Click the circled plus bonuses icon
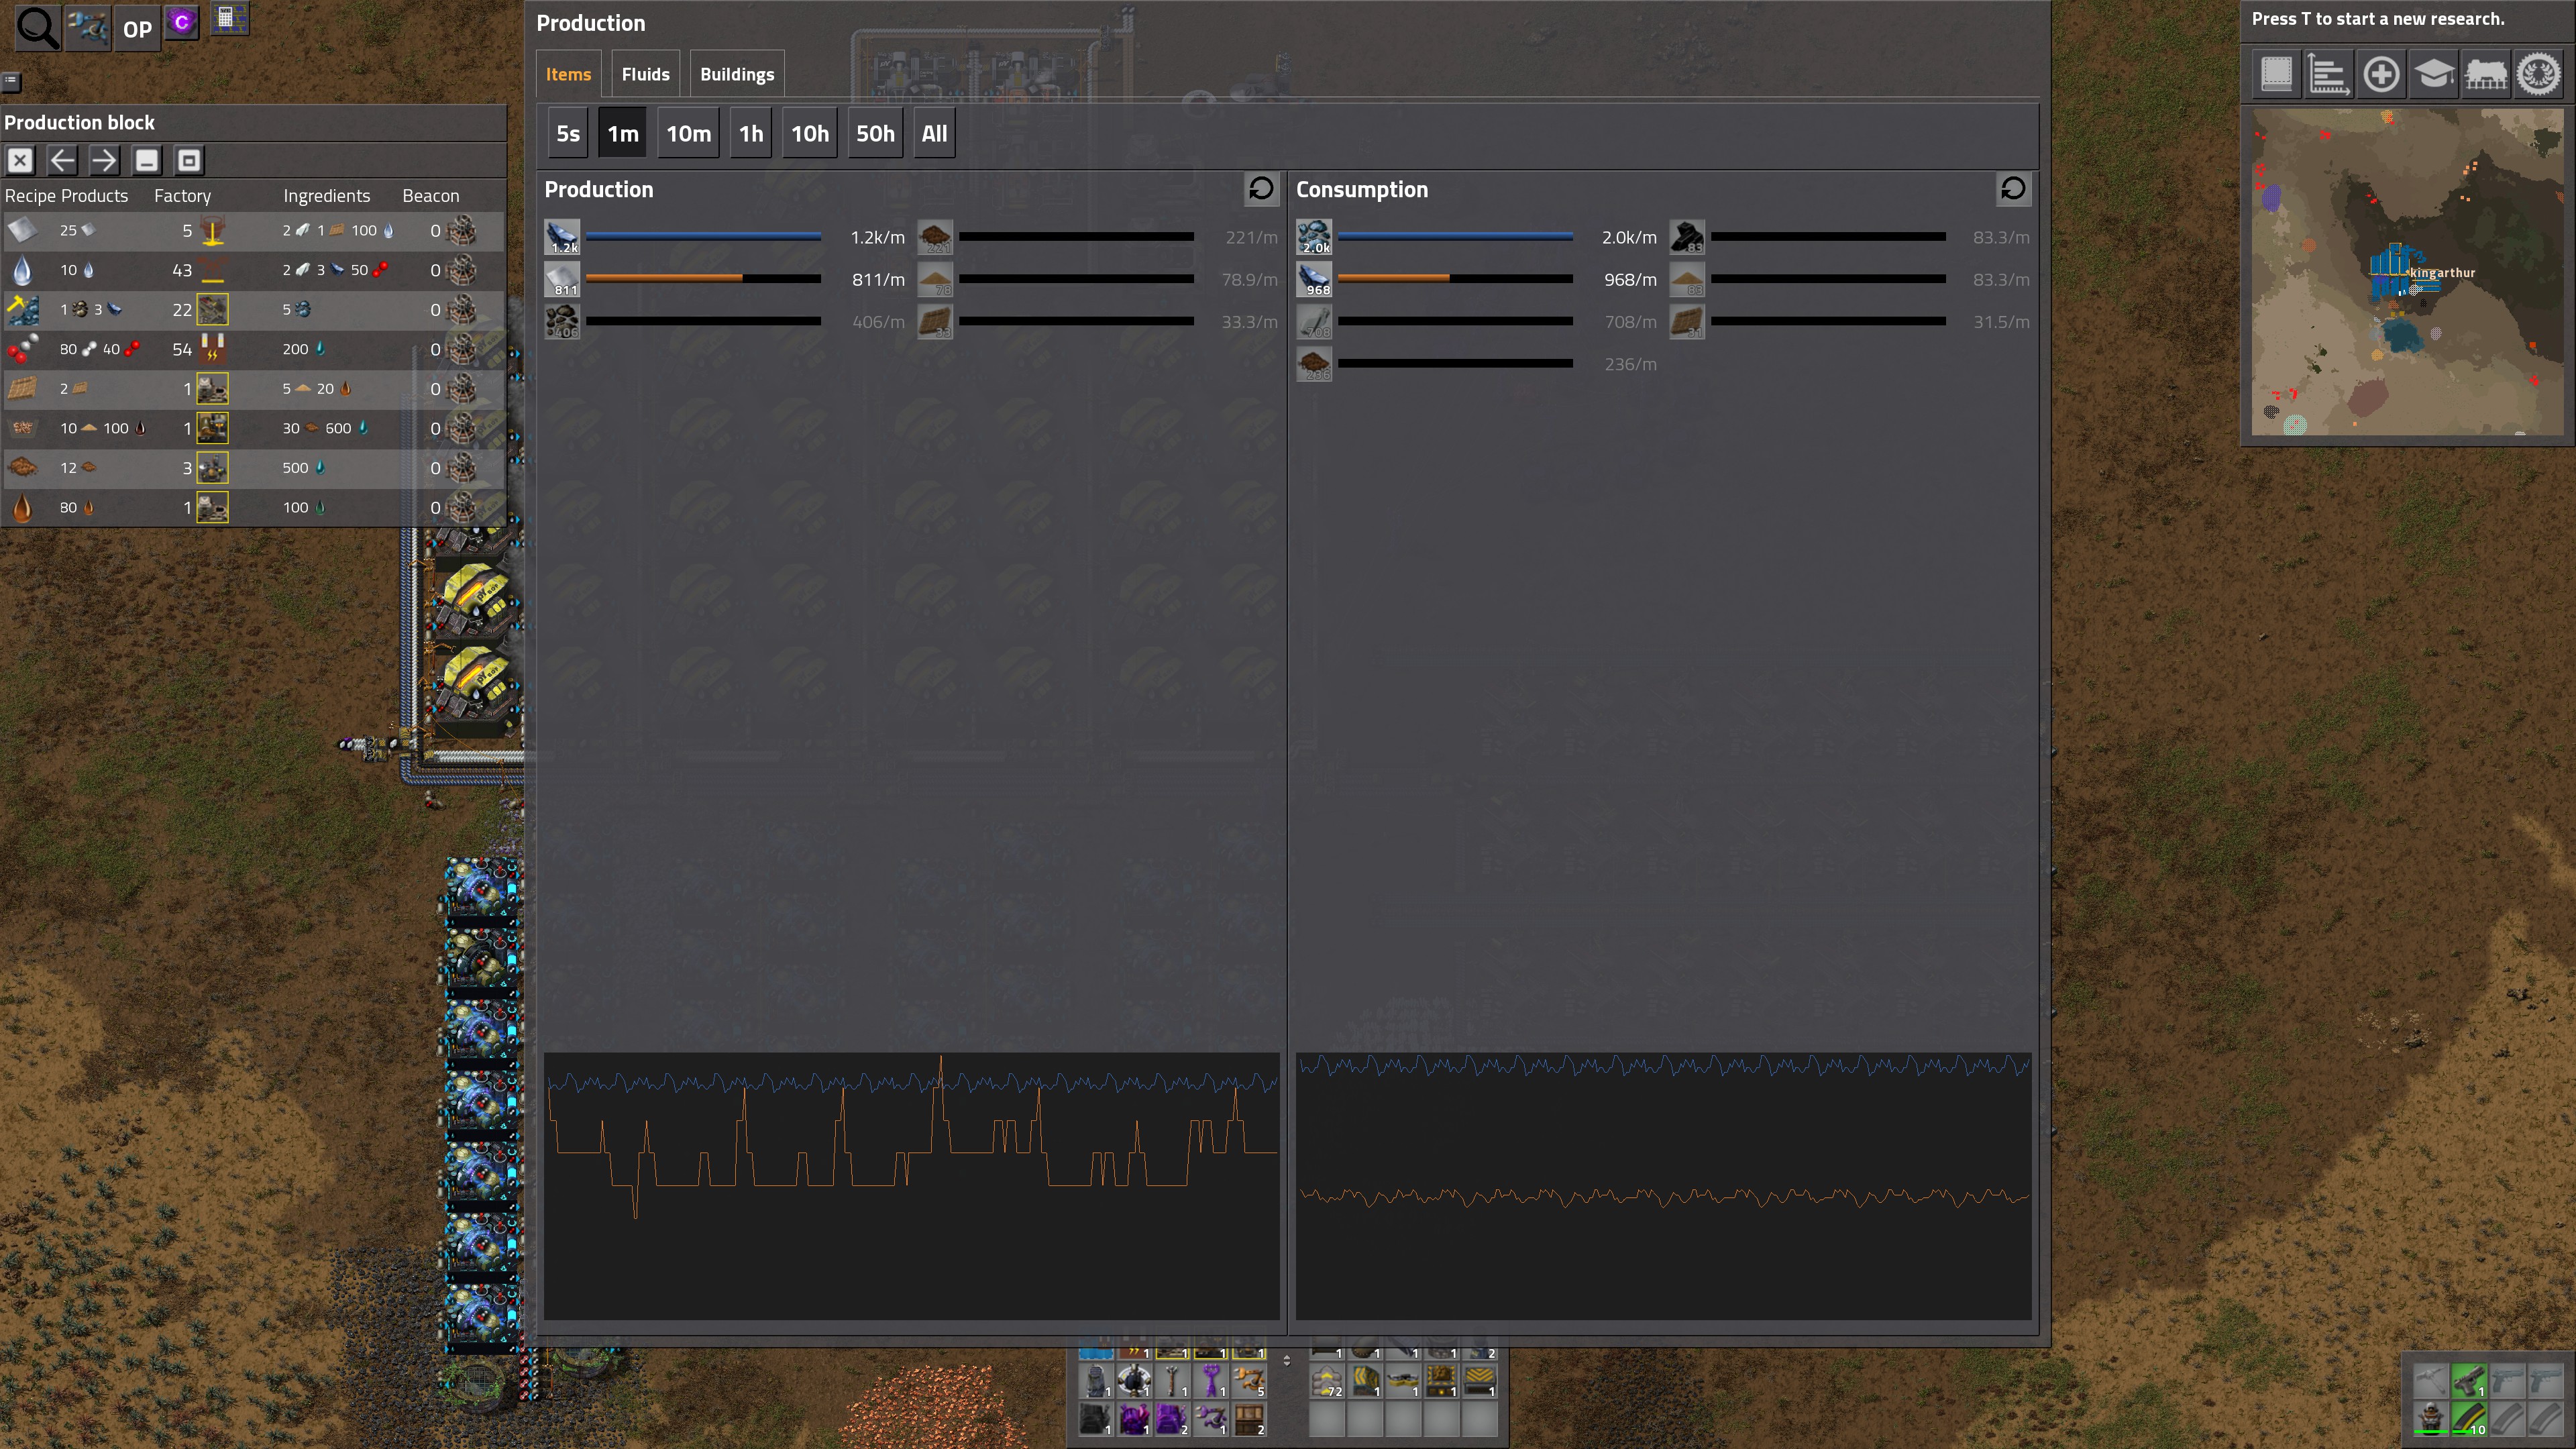This screenshot has width=2576, height=1449. 2381,74
